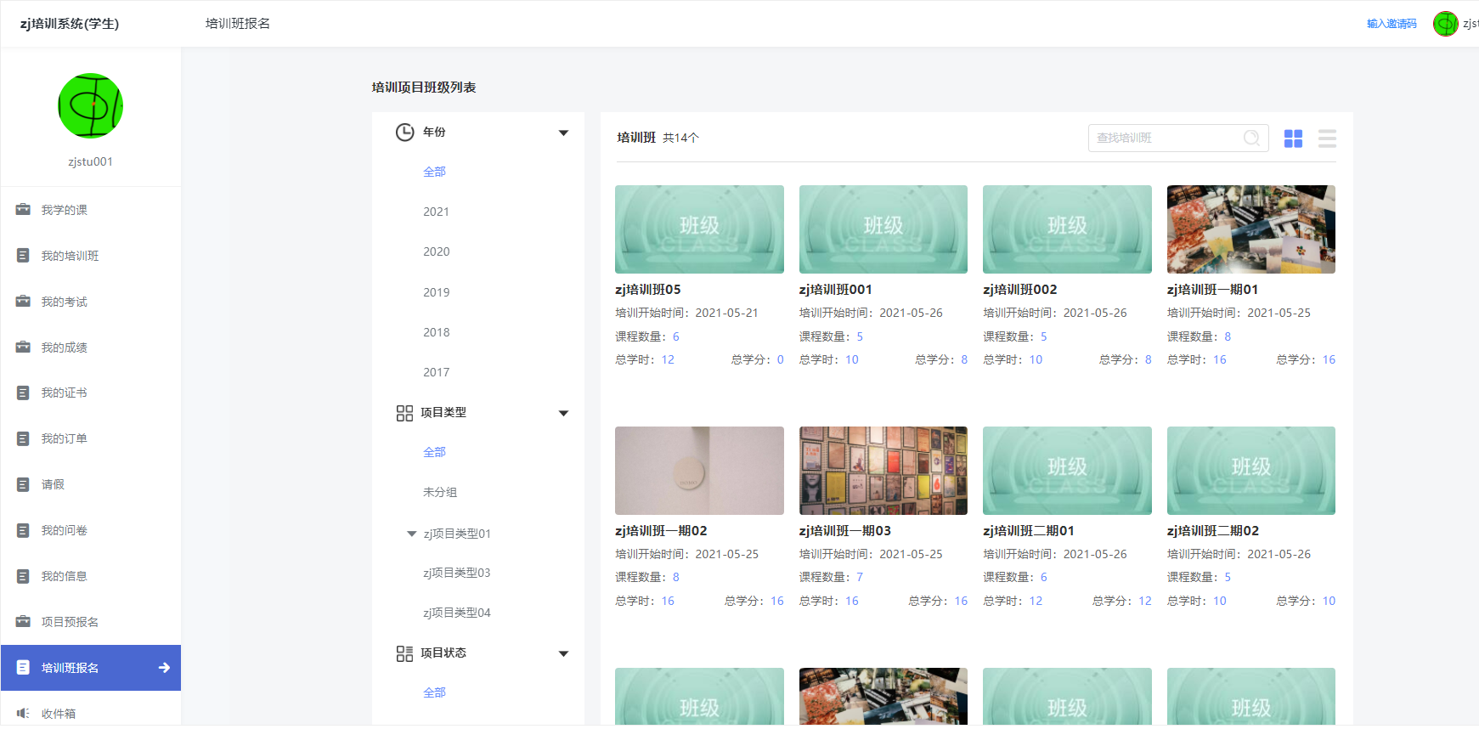Switch to grid view layout

tap(1293, 138)
